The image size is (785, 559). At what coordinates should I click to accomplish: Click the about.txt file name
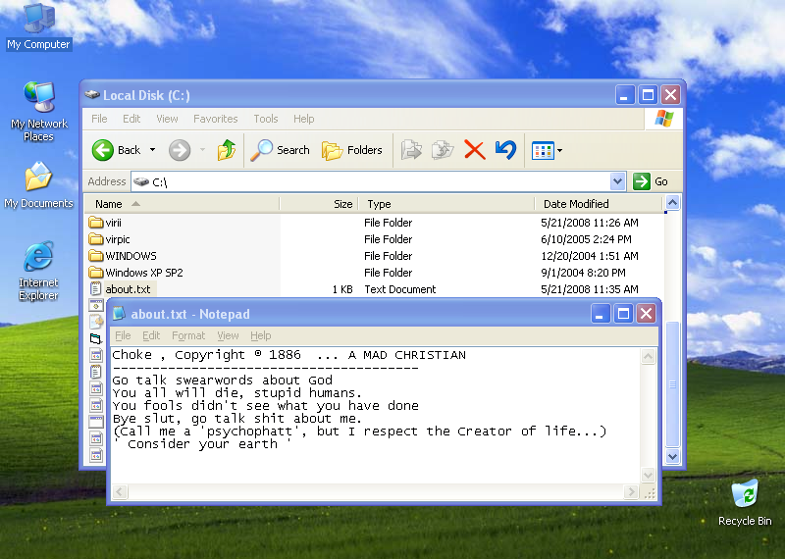[128, 289]
